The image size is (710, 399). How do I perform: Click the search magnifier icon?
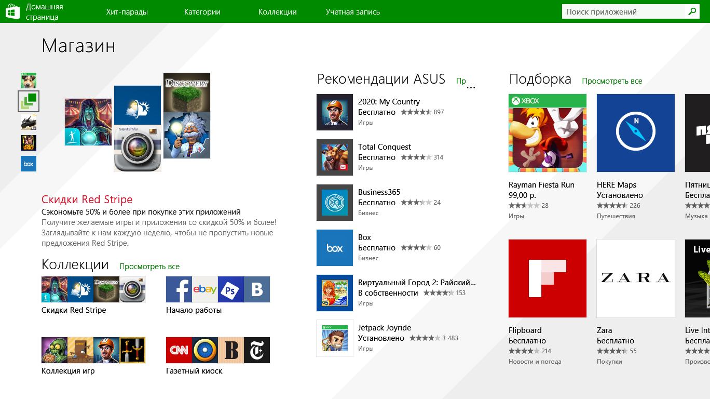coord(692,11)
